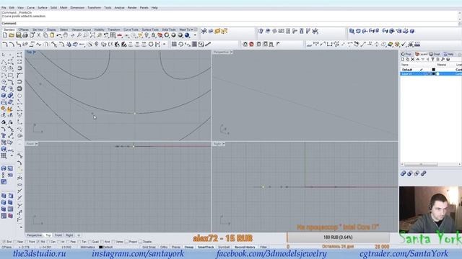Toggle the Near osnap checkbox
462x259 pixels.
[14, 242]
